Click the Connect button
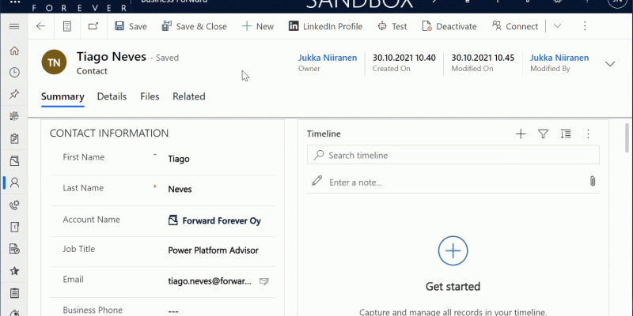The image size is (633, 316). 515,27
